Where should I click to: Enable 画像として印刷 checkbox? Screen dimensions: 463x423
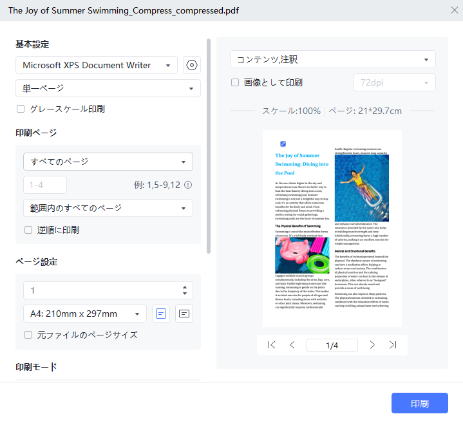(235, 82)
